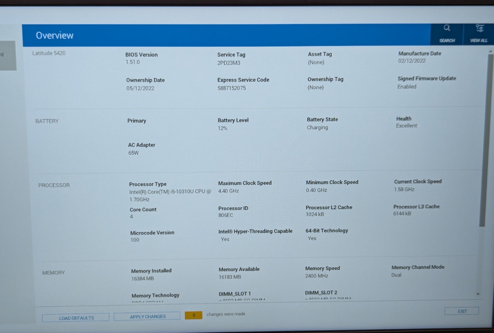Click Processor L3 Cache 6144 kB

click(402, 213)
